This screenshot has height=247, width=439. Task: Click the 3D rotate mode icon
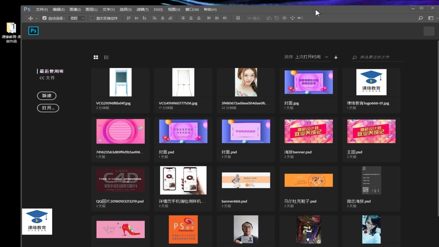(x=269, y=18)
